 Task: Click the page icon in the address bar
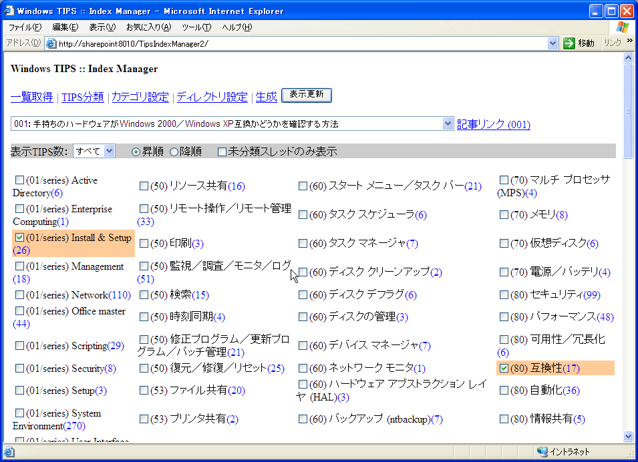[x=51, y=43]
